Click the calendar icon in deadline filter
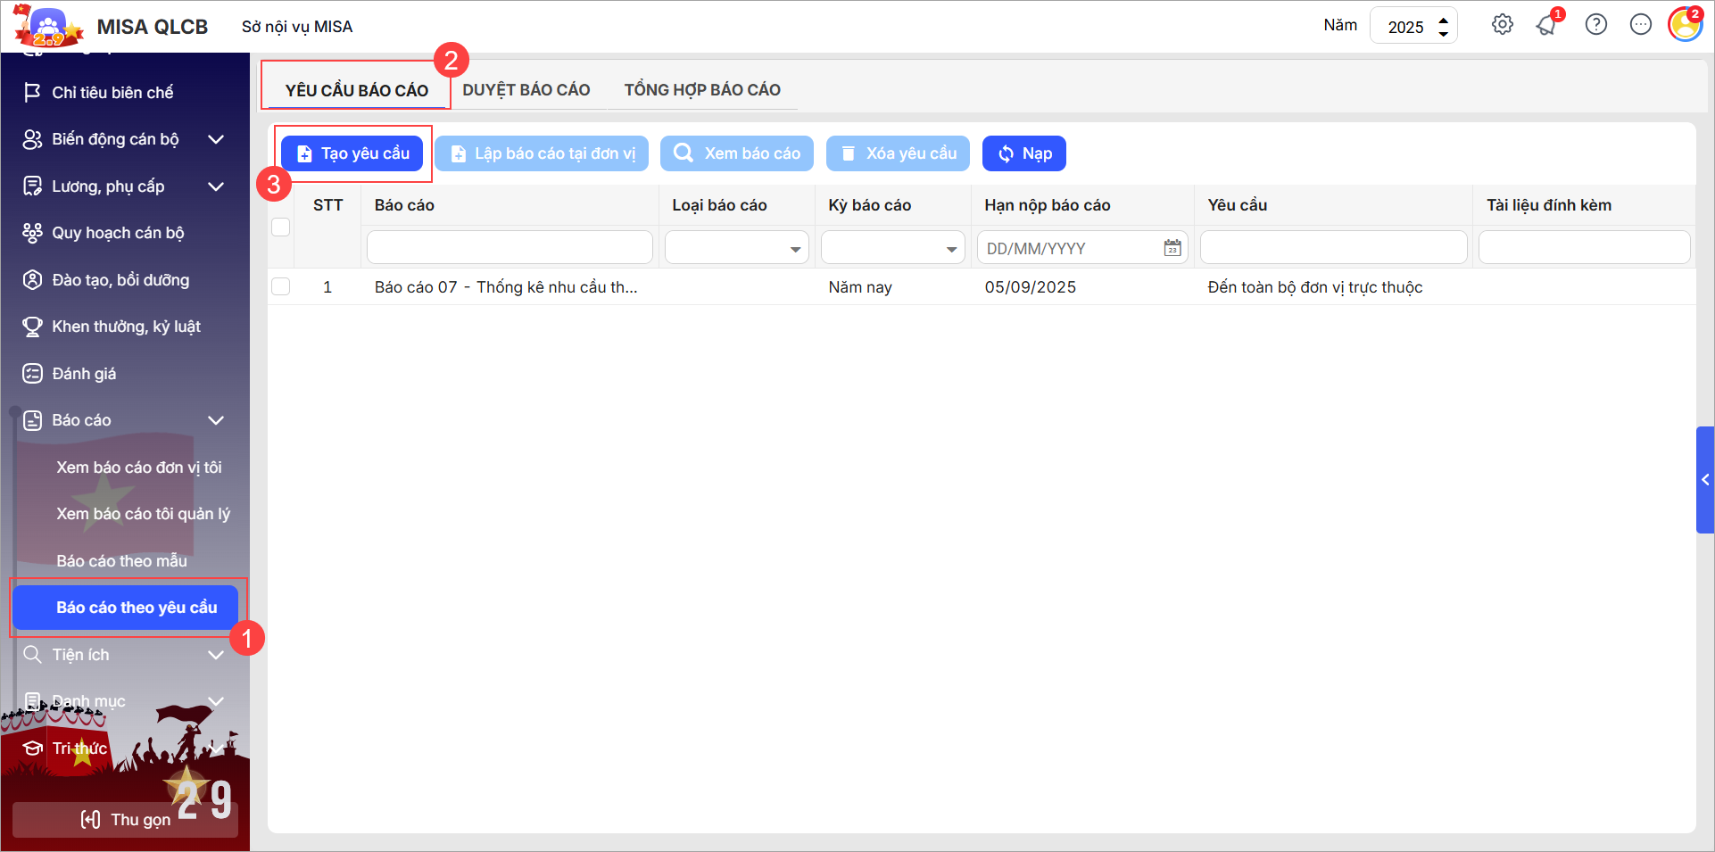The image size is (1715, 852). pos(1172,248)
